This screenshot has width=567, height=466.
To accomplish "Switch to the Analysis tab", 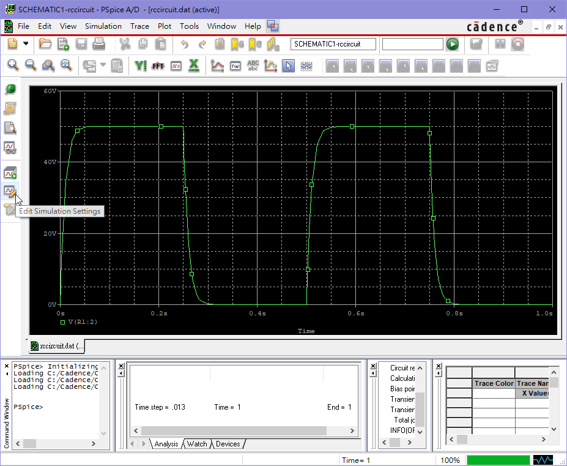I will point(166,444).
